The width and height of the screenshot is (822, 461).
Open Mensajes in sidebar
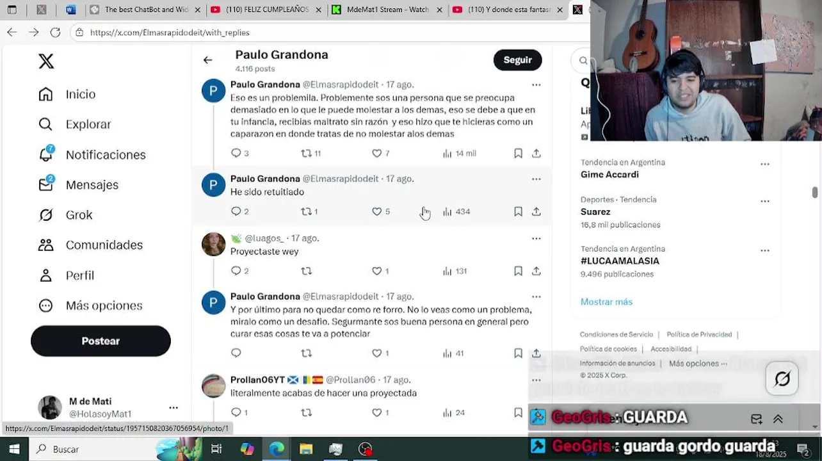click(79, 184)
